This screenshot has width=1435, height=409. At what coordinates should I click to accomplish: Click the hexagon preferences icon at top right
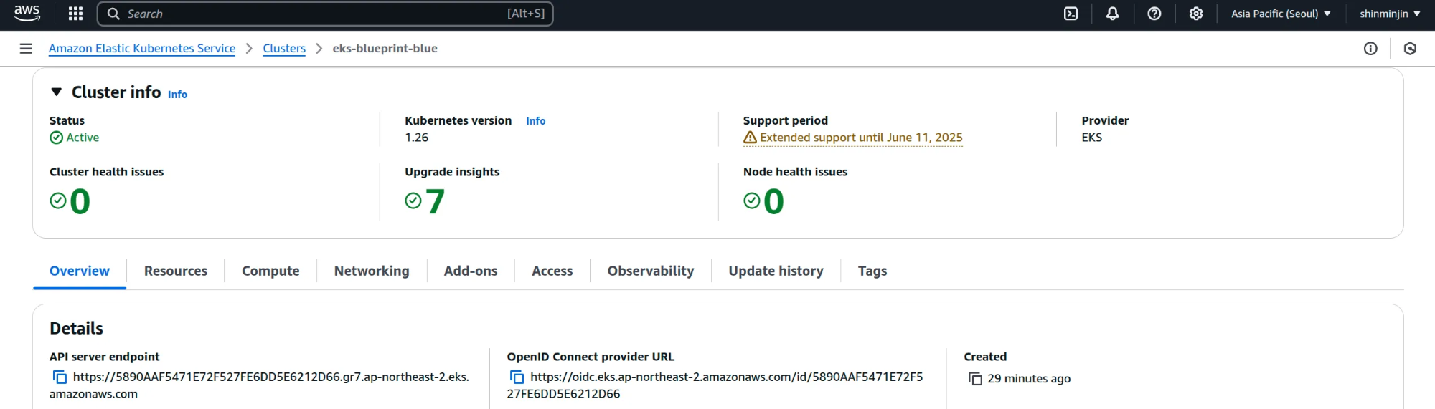(x=1410, y=49)
